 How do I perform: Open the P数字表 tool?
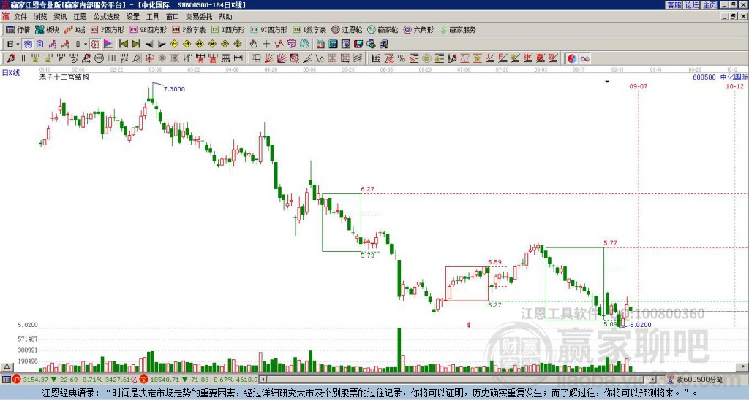189,29
